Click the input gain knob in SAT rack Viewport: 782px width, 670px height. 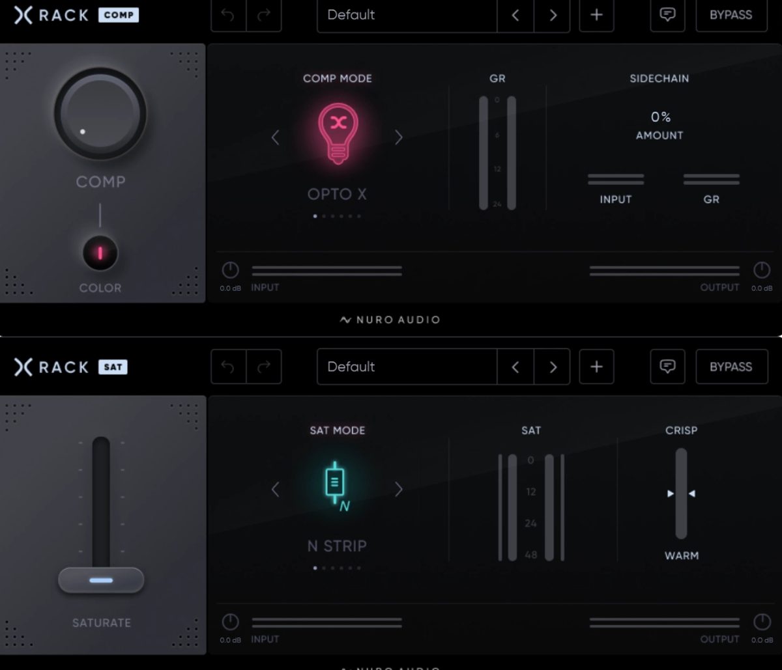coord(231,622)
